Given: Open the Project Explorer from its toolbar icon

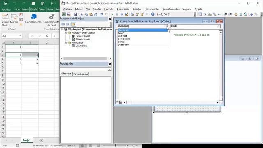Looking at the screenshot, I should tap(132, 14).
